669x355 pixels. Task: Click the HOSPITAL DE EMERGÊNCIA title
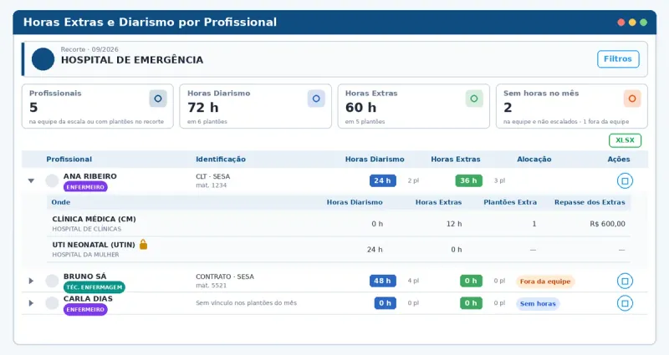tap(132, 60)
